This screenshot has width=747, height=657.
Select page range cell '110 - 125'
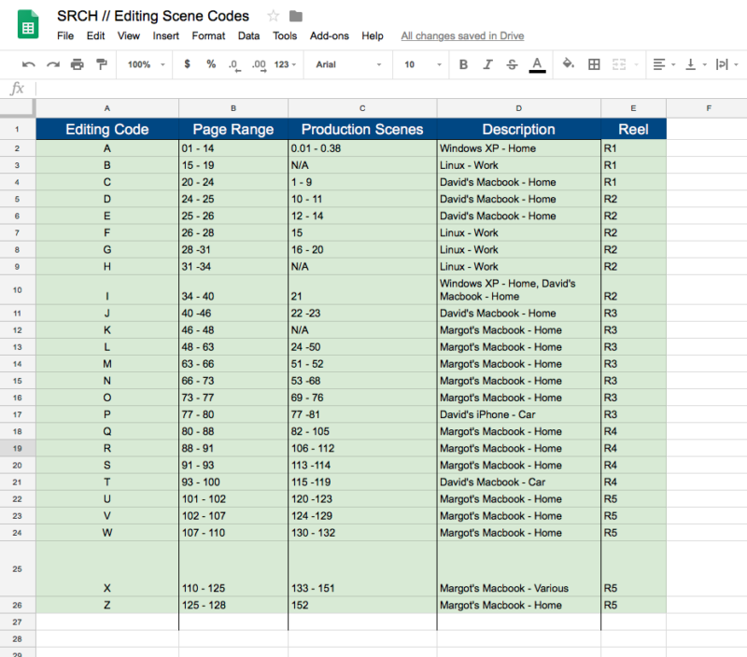233,568
